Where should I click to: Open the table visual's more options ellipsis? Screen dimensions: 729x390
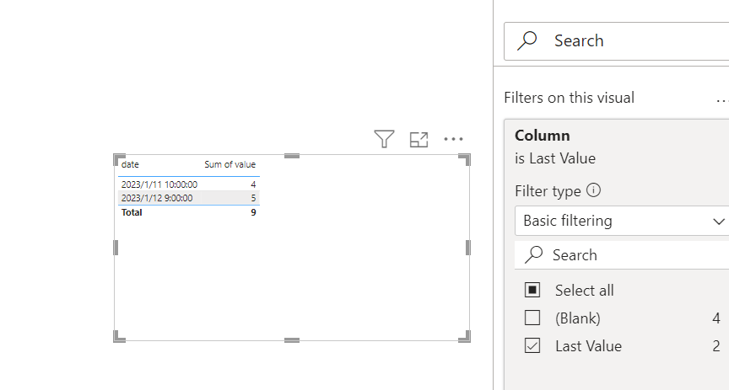(x=453, y=139)
